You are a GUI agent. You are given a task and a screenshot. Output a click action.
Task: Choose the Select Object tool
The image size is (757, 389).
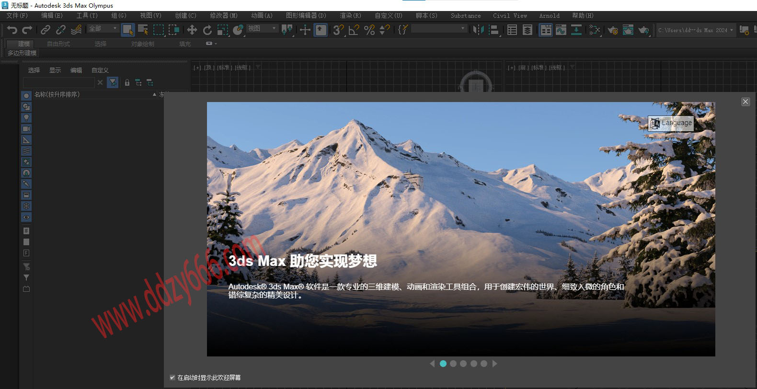127,30
